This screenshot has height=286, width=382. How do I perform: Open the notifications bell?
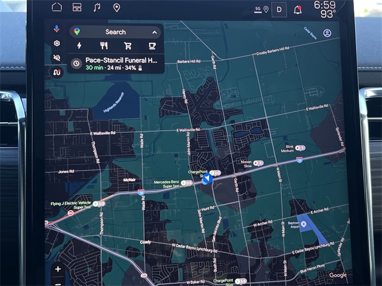coord(298,9)
